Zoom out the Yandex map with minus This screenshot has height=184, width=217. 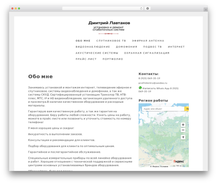coord(183,130)
